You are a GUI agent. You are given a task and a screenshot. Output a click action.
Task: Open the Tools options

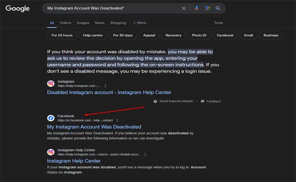click(x=219, y=23)
